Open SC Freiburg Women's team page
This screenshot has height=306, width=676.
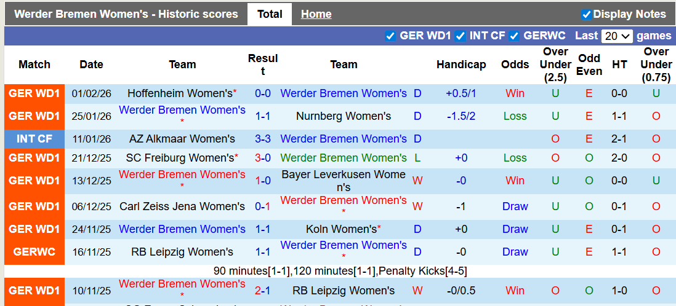(x=180, y=158)
